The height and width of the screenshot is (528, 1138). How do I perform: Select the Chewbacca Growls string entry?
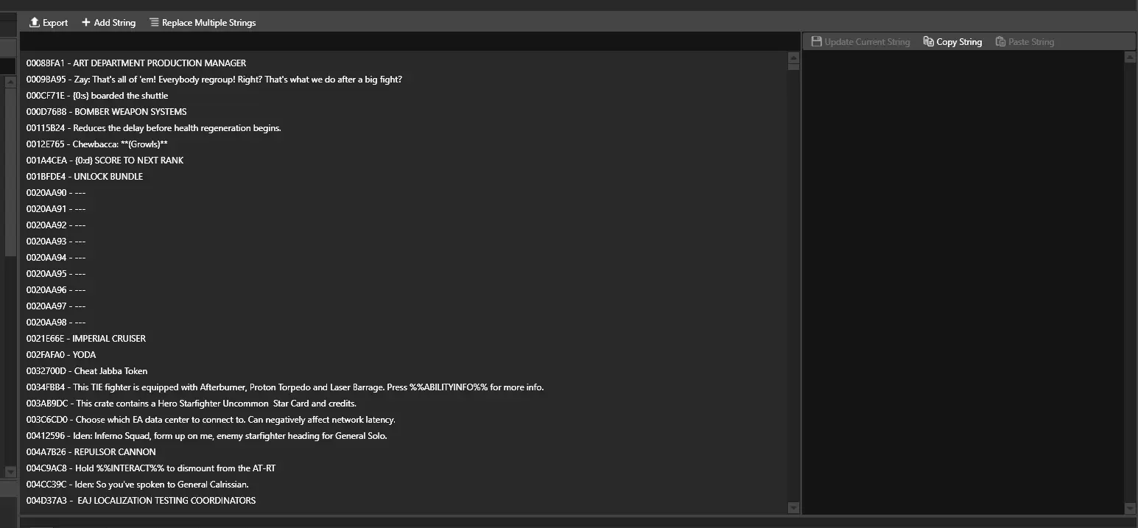(97, 144)
